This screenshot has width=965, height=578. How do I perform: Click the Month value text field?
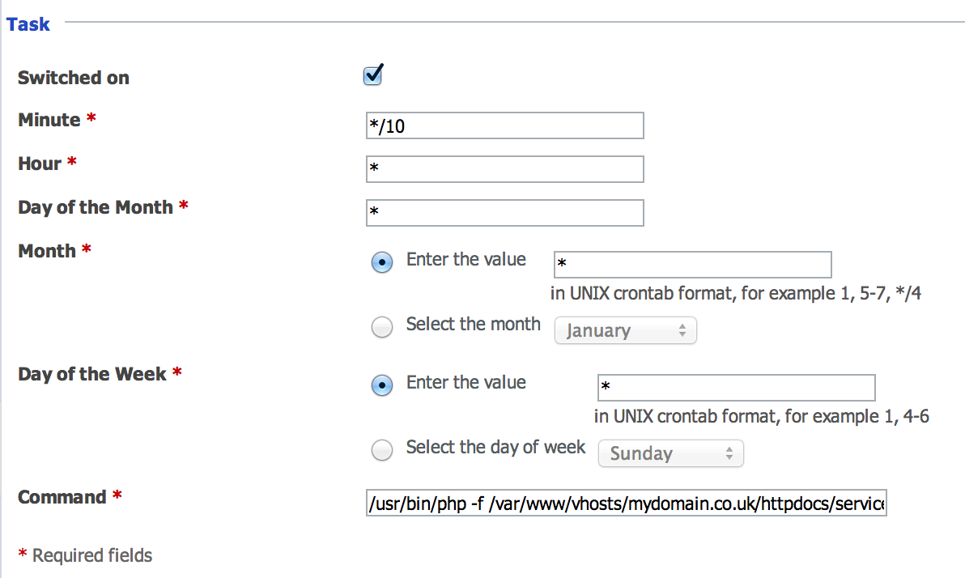692,265
